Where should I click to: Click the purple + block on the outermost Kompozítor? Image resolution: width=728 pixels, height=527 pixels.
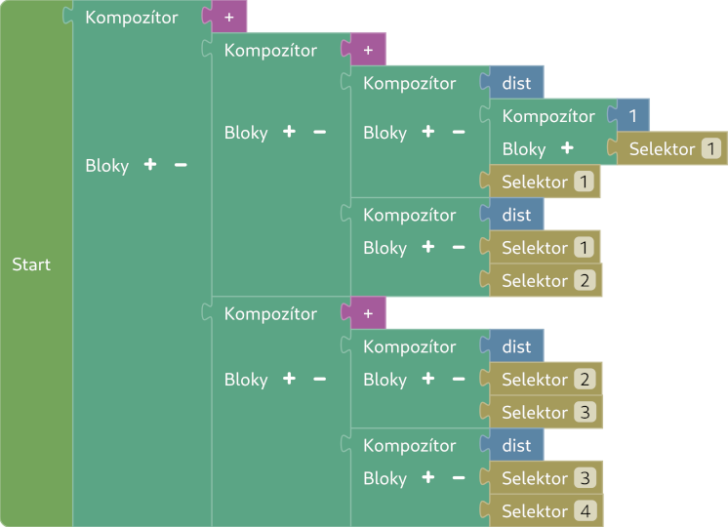click(228, 18)
